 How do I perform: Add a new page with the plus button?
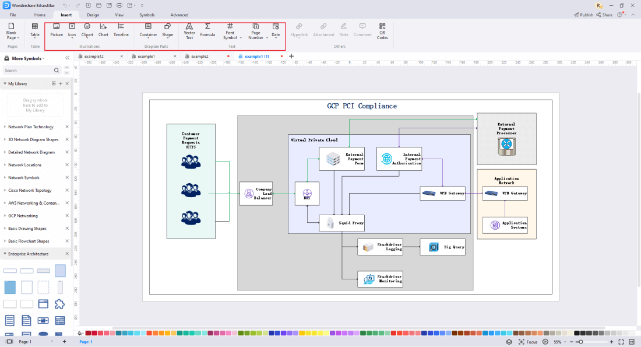(64, 341)
